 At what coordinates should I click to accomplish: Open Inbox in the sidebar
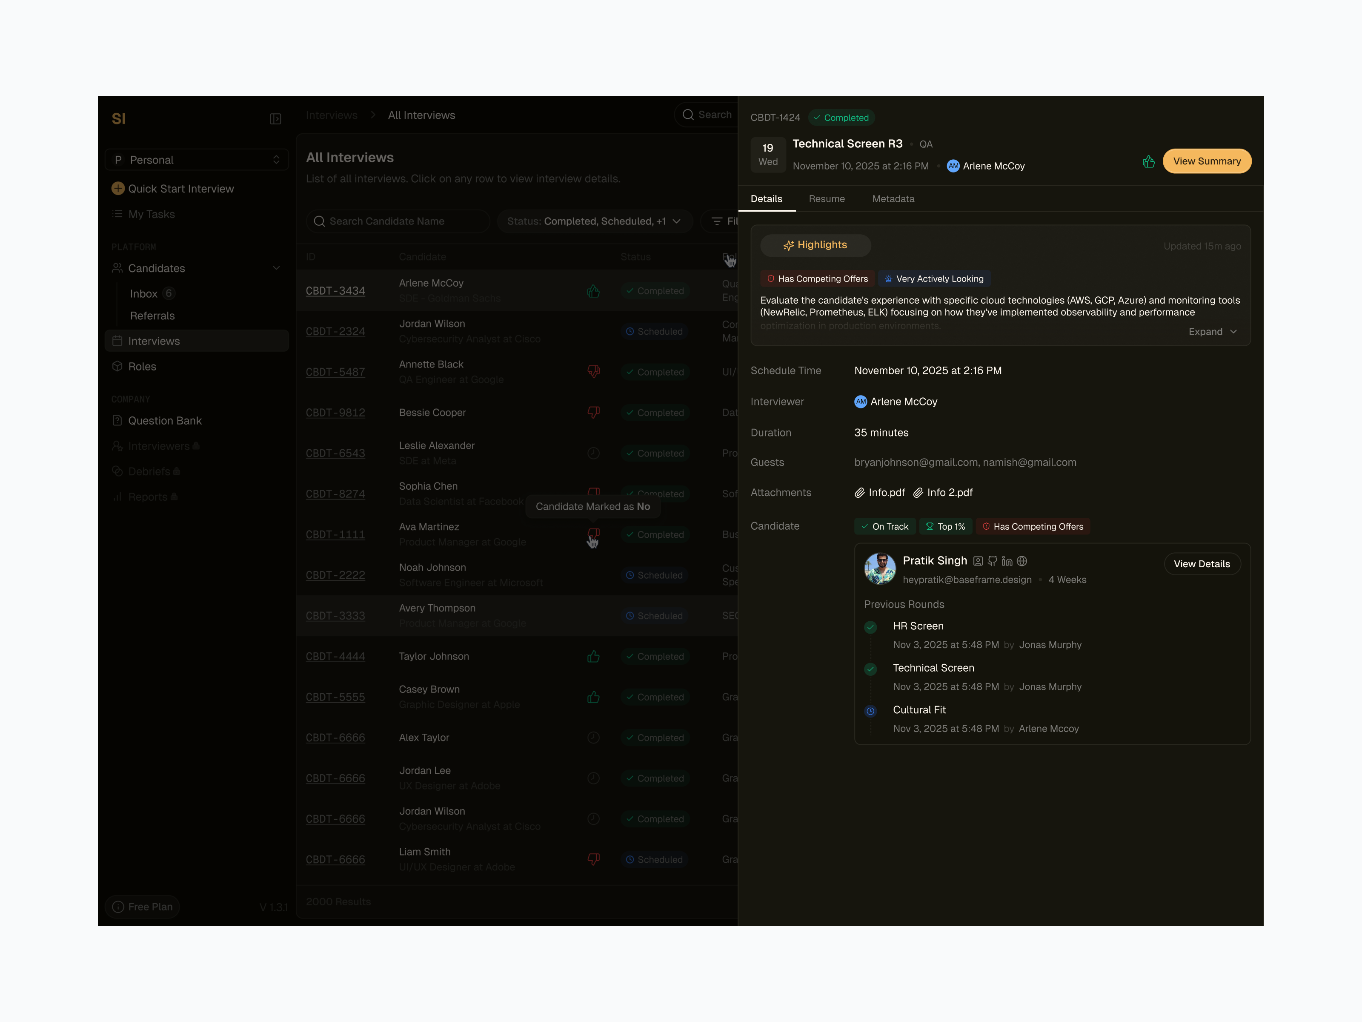pos(143,294)
